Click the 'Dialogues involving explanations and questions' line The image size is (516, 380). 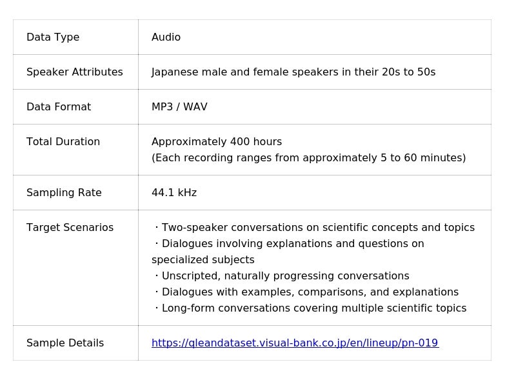290,244
